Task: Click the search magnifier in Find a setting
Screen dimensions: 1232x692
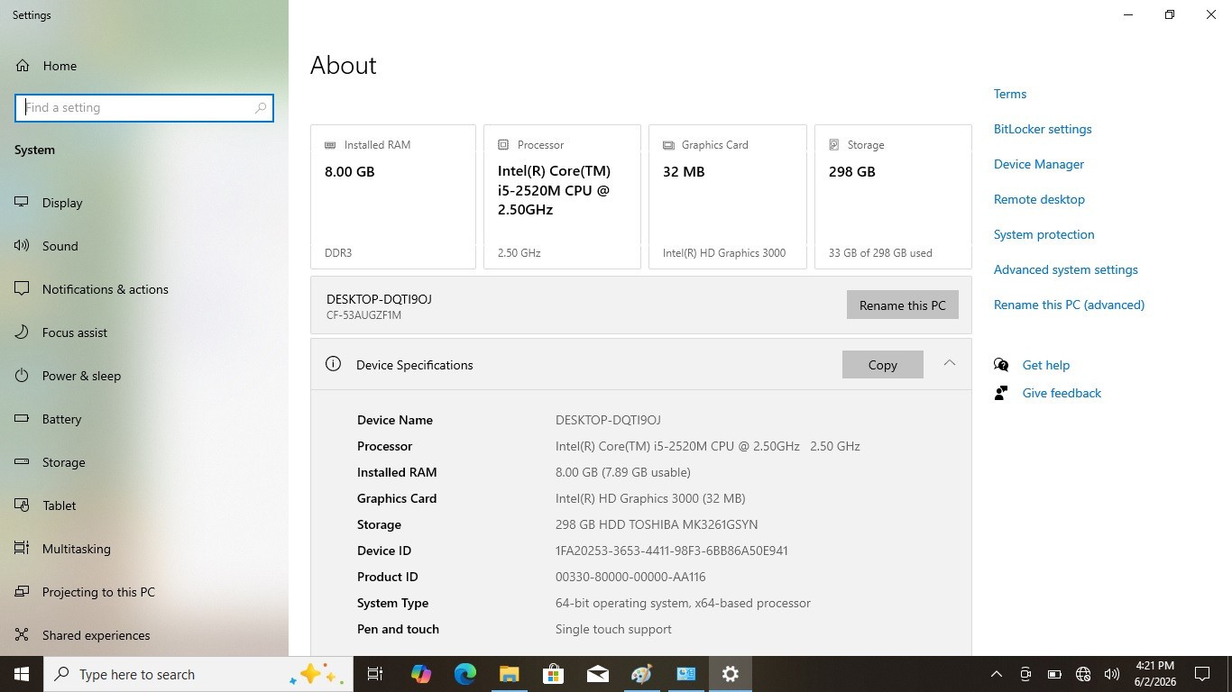Action: [x=261, y=108]
